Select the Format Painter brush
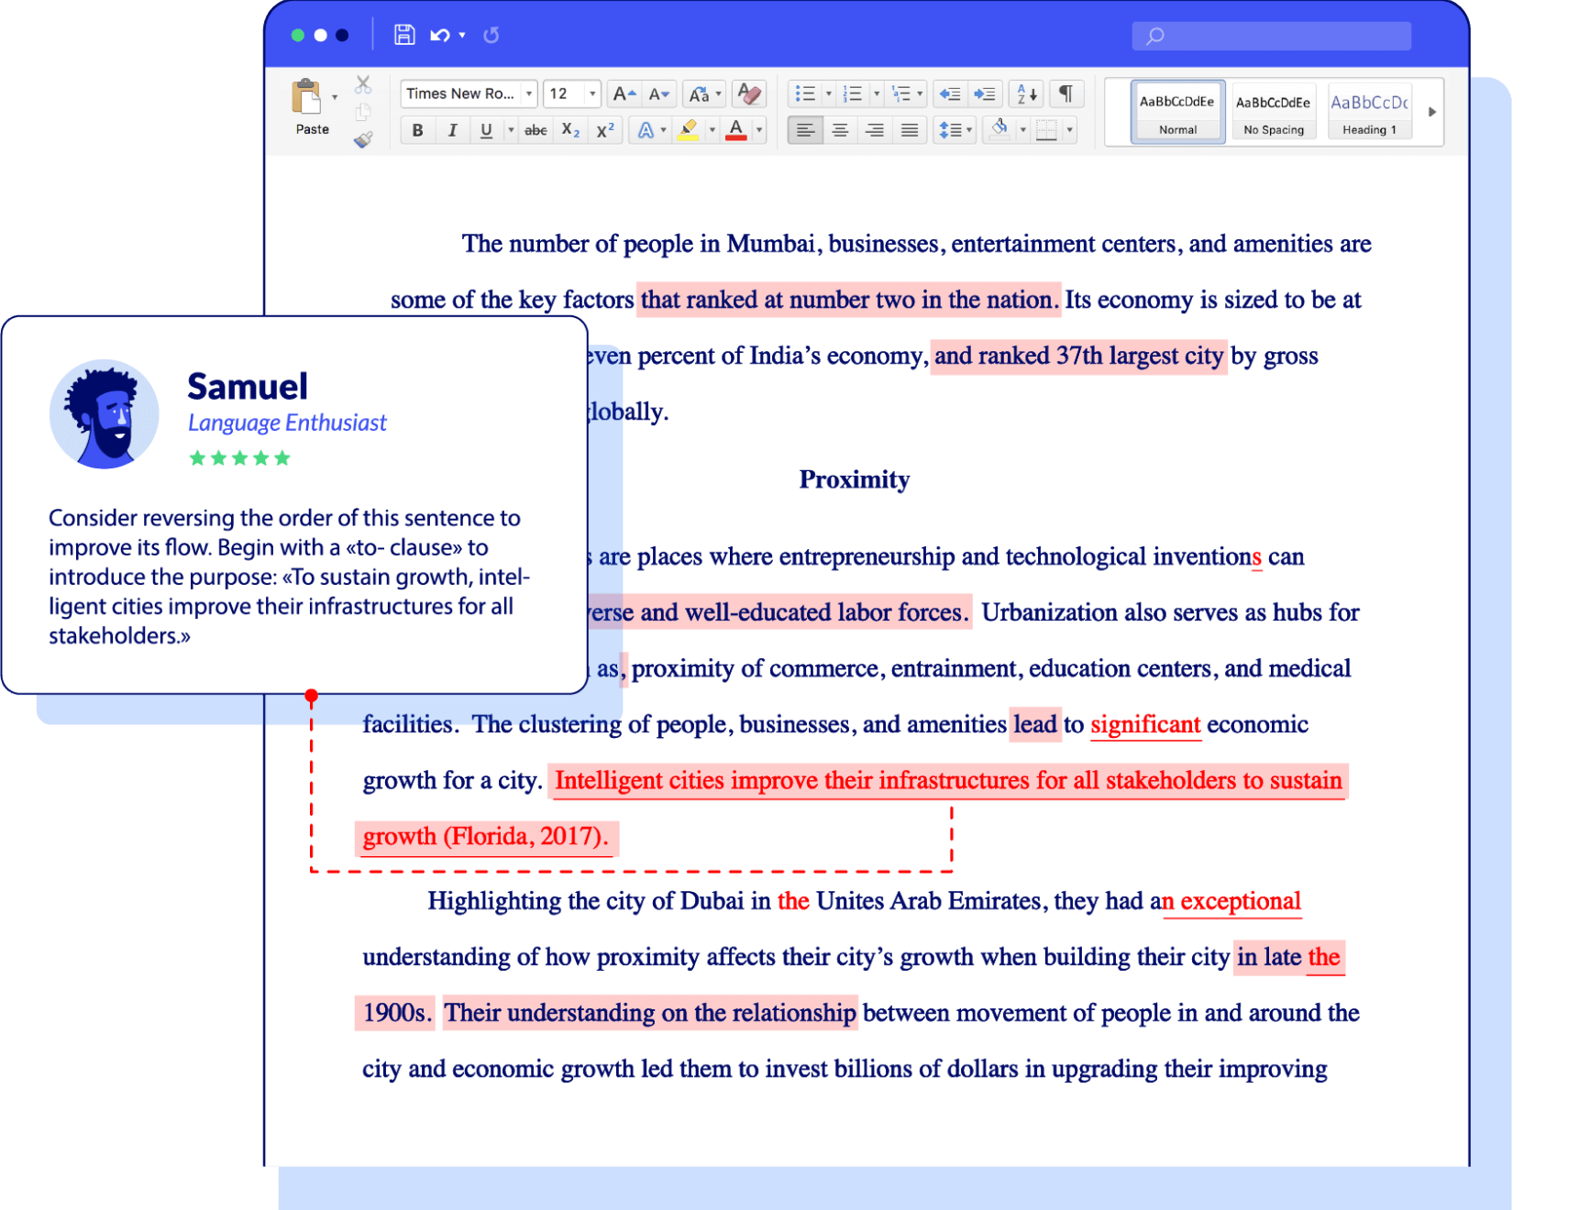Screen dimensions: 1579x1210 363,139
